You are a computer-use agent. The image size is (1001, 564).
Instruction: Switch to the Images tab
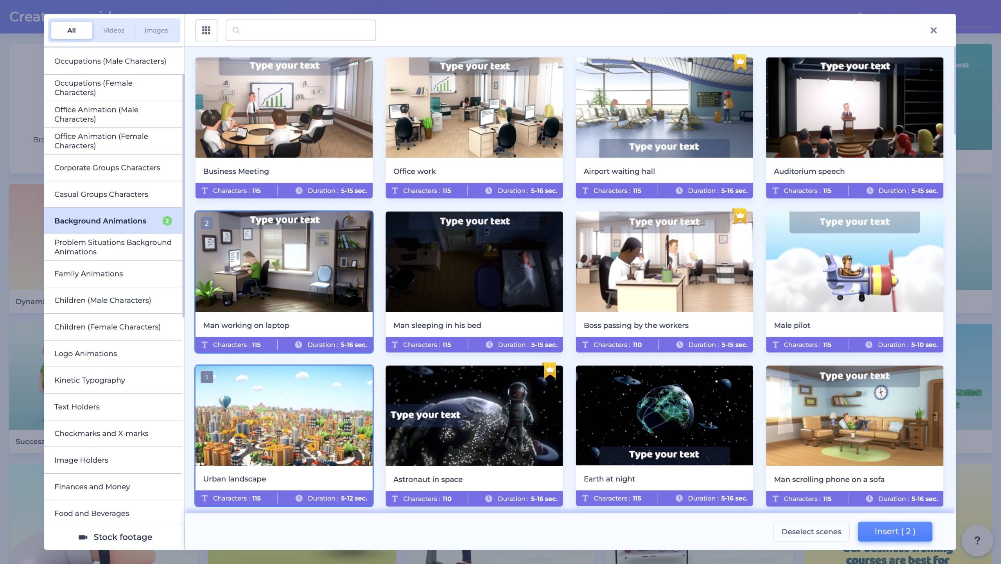click(156, 30)
